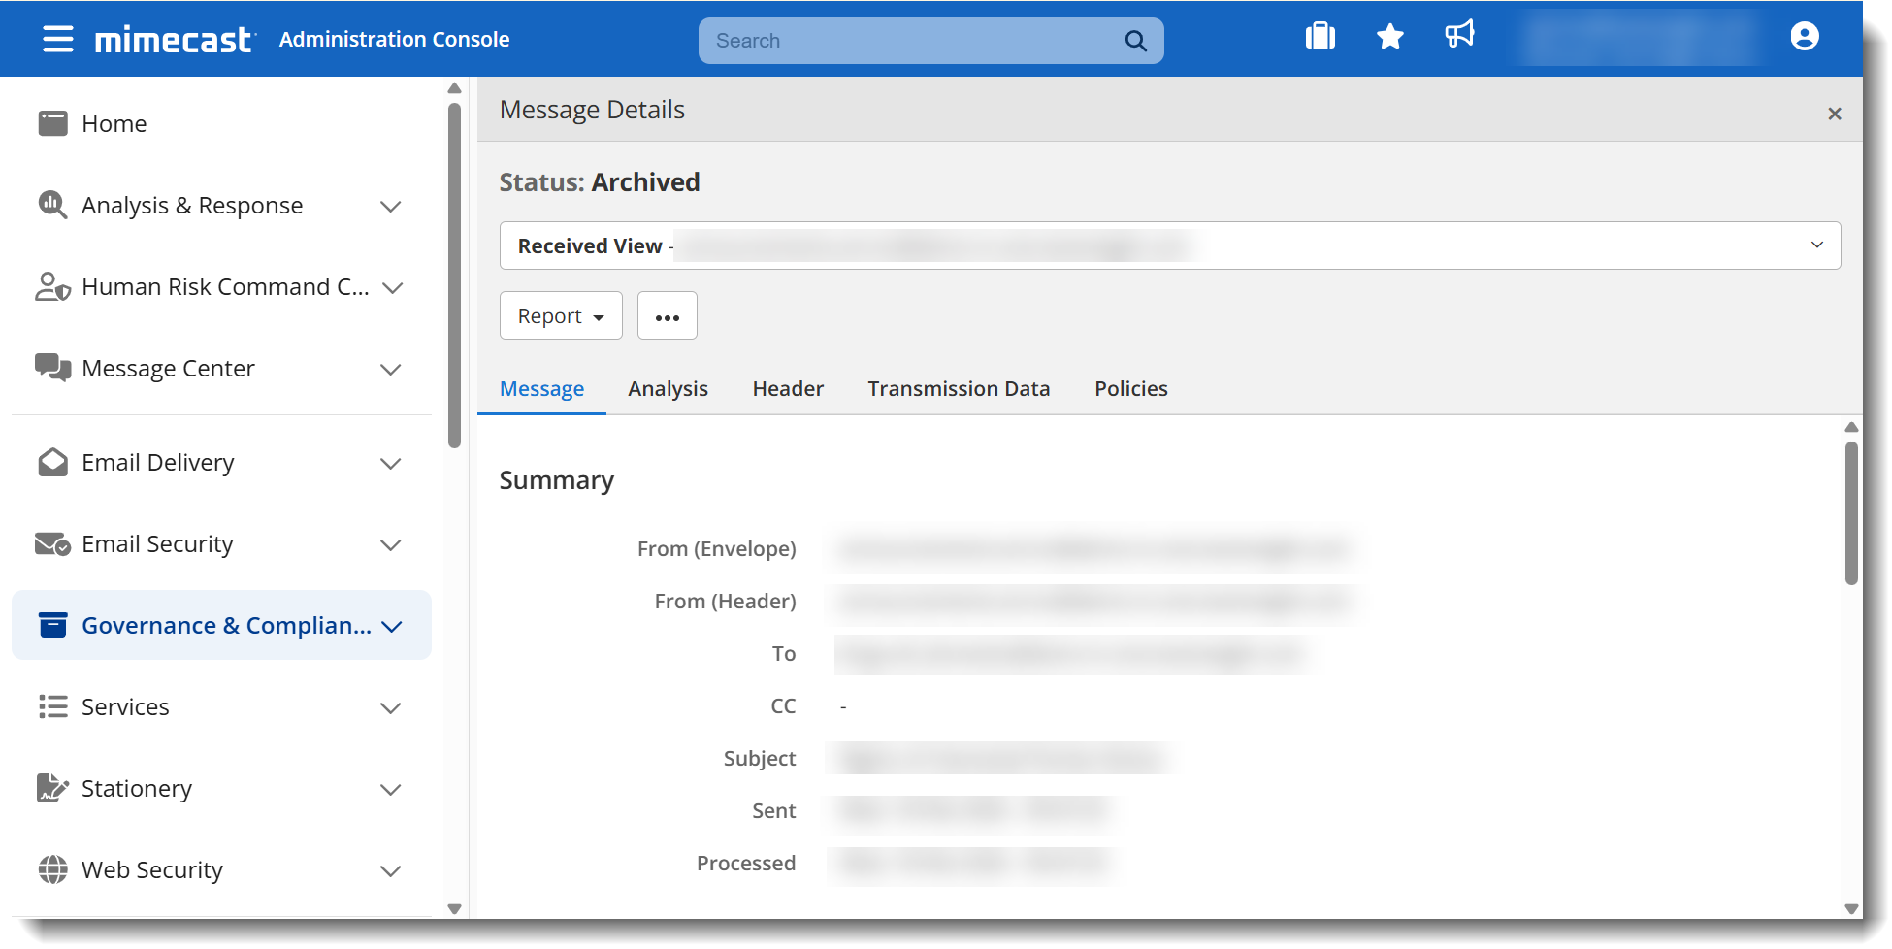Expand the Governance & Compliance section

391,627
